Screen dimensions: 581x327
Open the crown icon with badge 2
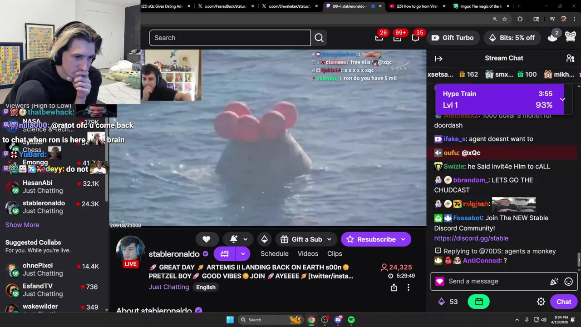552,38
